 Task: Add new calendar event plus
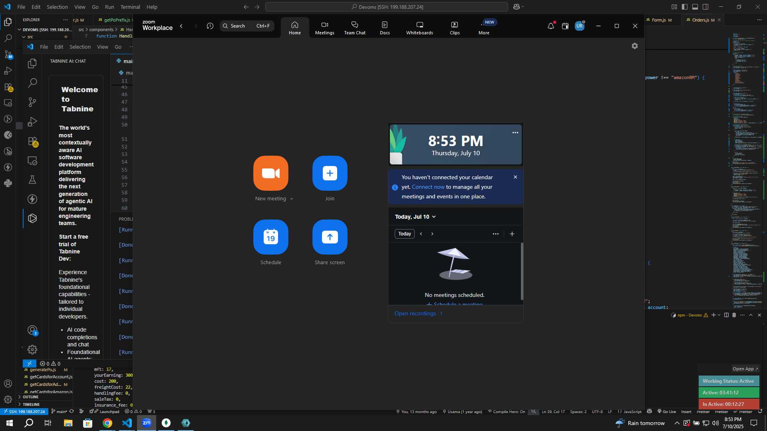click(x=512, y=234)
